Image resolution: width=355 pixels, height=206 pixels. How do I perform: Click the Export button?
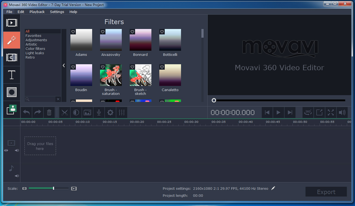coord(326,192)
